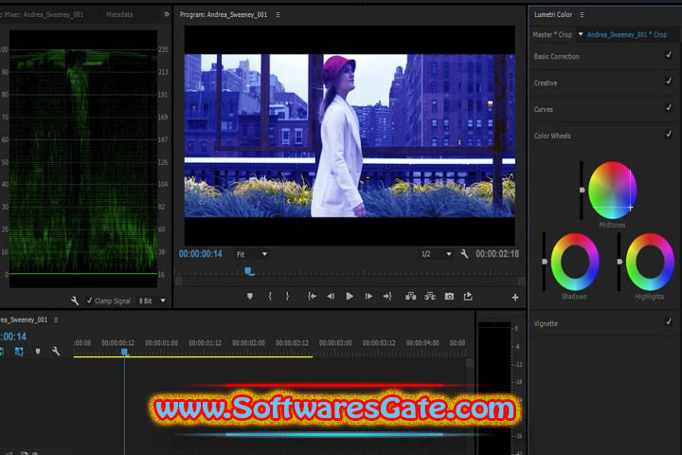The image size is (682, 455).
Task: Click the Extract button icon
Action: point(430,296)
